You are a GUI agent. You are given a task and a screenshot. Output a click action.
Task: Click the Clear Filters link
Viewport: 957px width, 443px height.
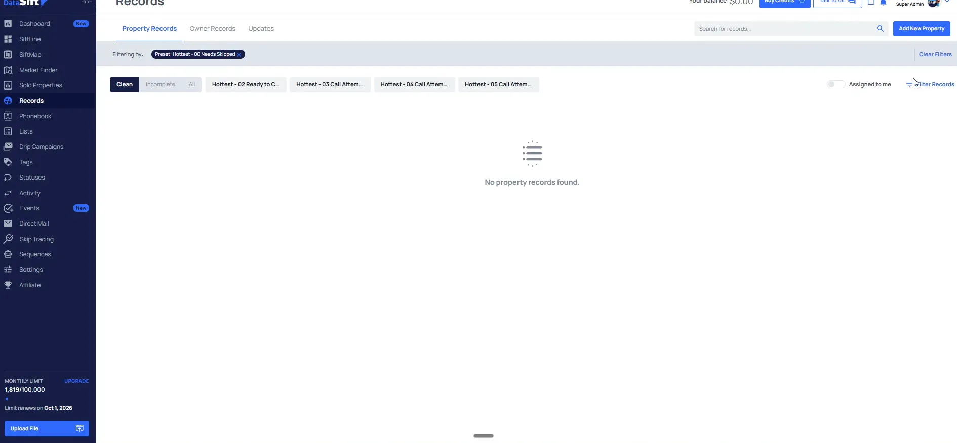[935, 54]
